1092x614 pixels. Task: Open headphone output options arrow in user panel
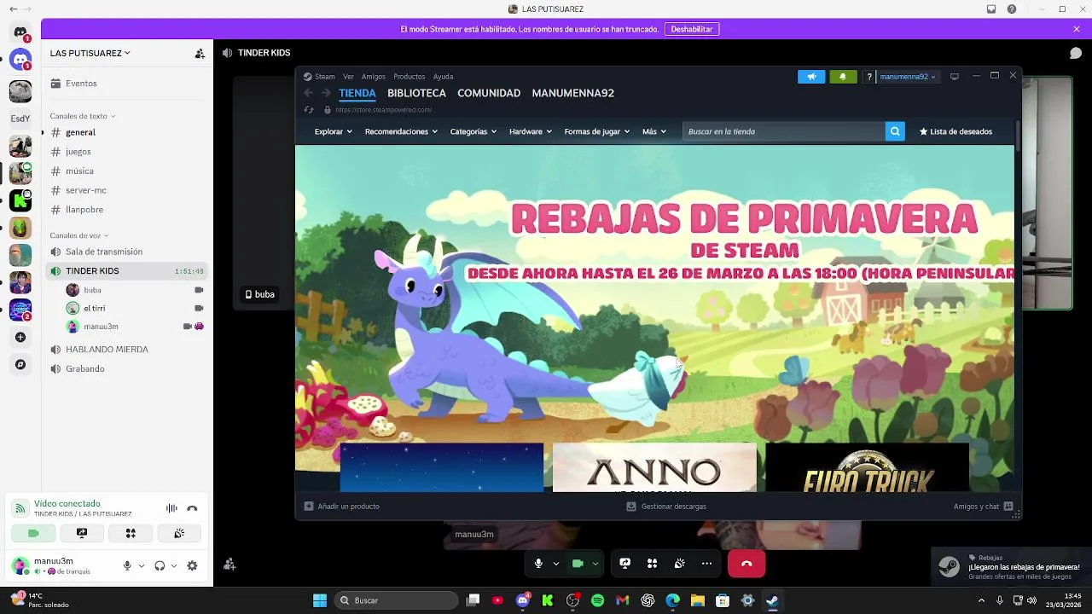pos(174,565)
